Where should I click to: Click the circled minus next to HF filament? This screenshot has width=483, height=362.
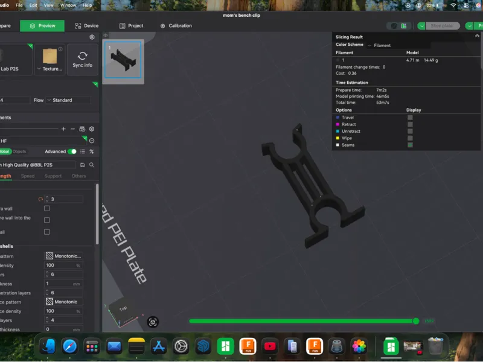pyautogui.click(x=92, y=141)
